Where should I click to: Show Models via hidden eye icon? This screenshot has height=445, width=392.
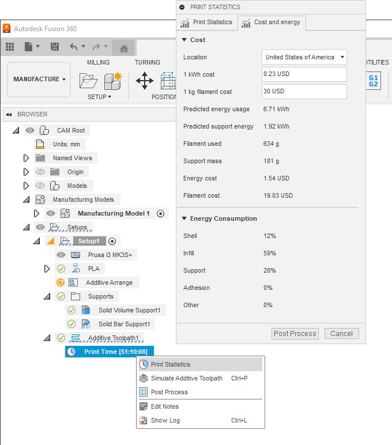(40, 186)
